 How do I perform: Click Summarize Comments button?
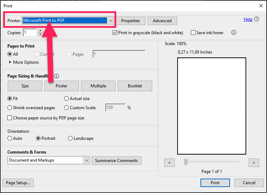[117, 161]
